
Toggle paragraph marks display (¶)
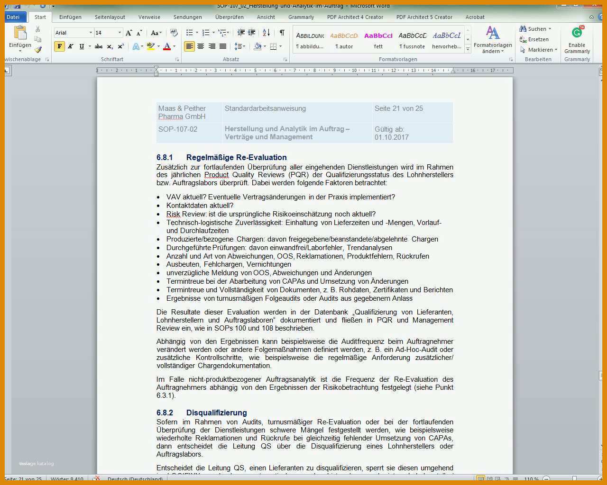click(x=282, y=33)
